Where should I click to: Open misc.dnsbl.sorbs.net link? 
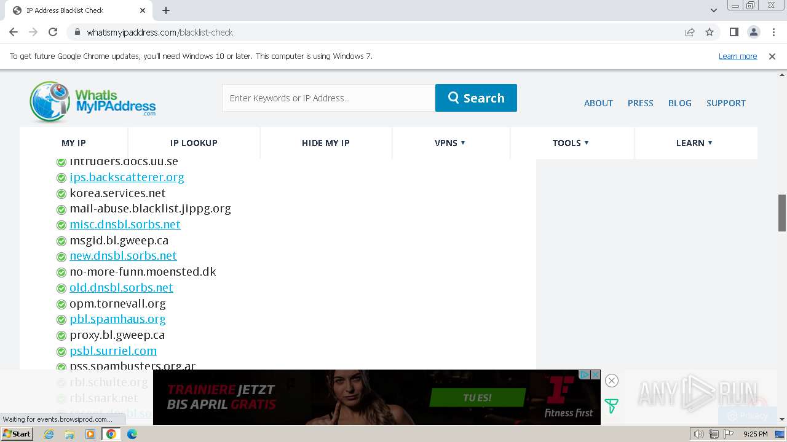pyautogui.click(x=125, y=225)
